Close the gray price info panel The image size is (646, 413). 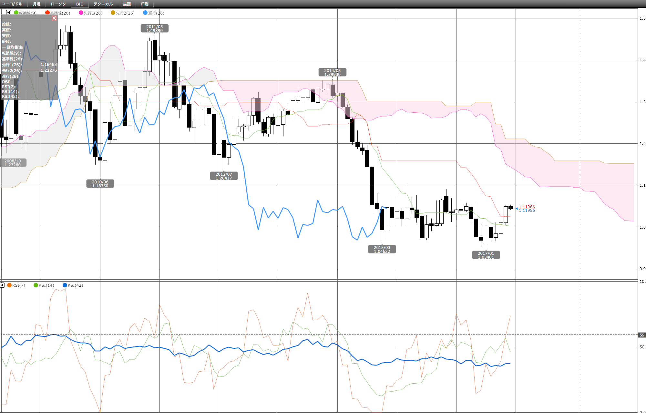(54, 18)
